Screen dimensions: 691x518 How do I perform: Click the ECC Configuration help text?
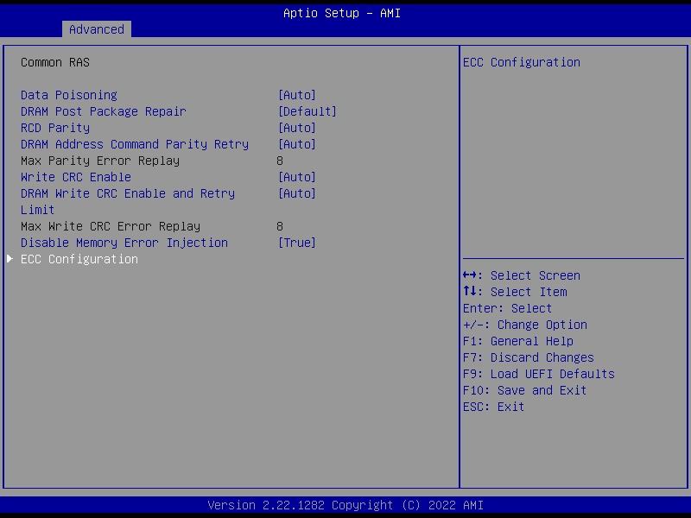522,62
